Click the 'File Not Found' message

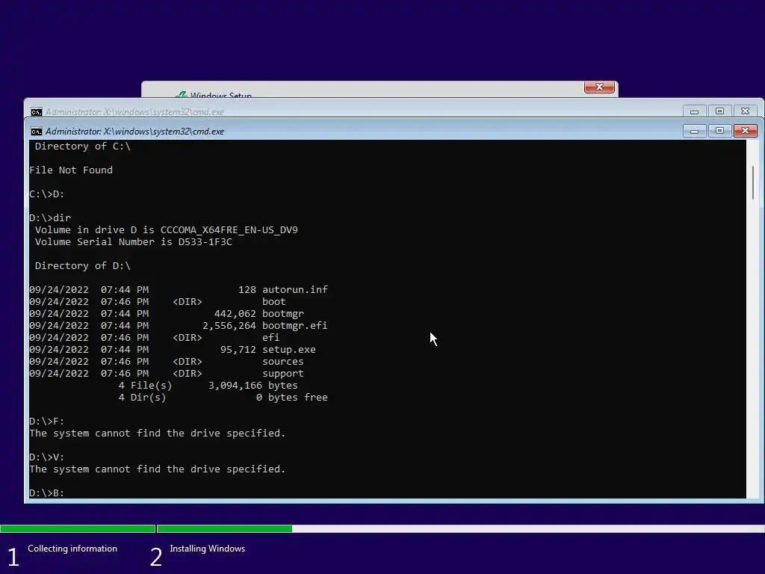tap(71, 170)
